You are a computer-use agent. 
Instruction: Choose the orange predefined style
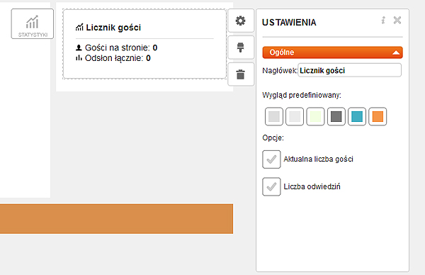(378, 117)
